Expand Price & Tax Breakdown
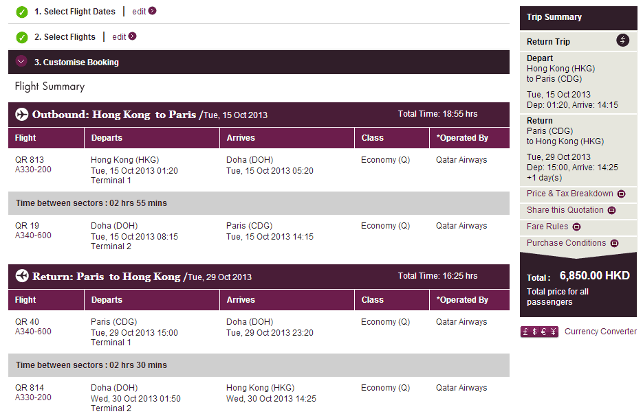This screenshot has width=643, height=416. coord(621,194)
